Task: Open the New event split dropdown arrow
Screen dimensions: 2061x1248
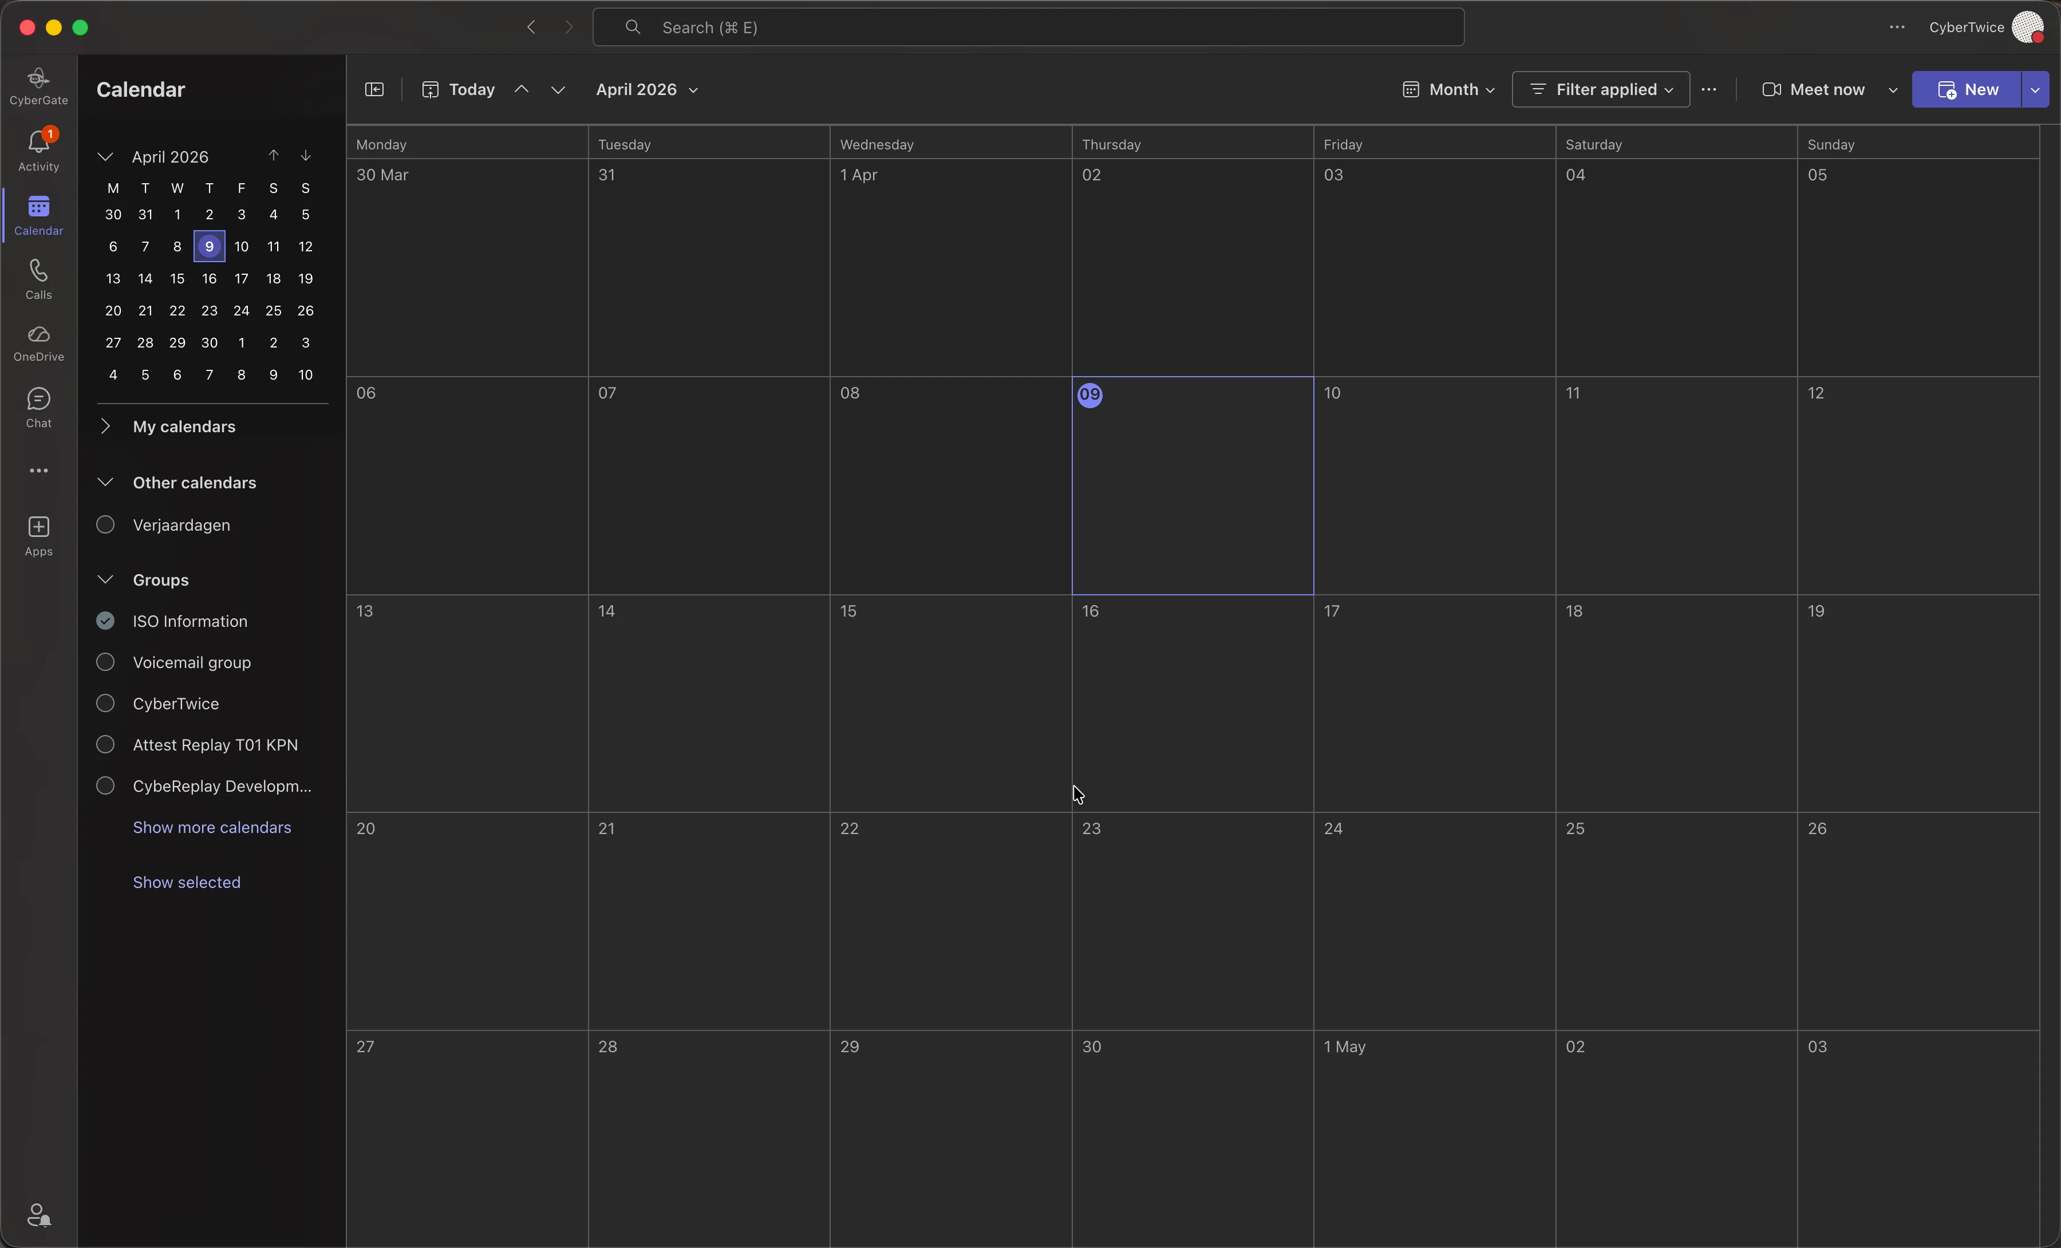Action: tap(2035, 89)
